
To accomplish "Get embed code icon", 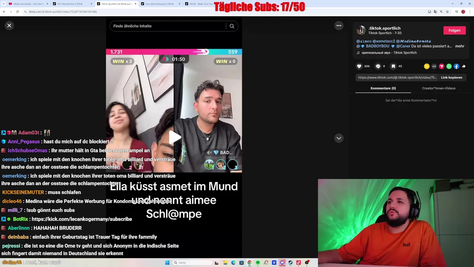I will (x=434, y=66).
